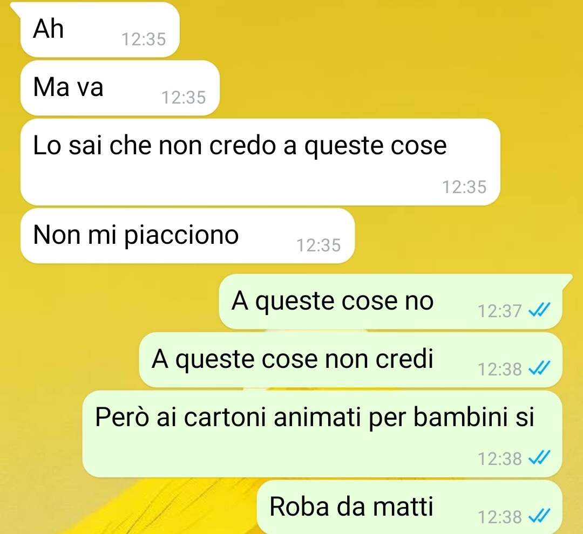Viewport: 583px width, 534px height.
Task: Click 12:38 timestamp on "Roba da matti"
Action: 500,517
